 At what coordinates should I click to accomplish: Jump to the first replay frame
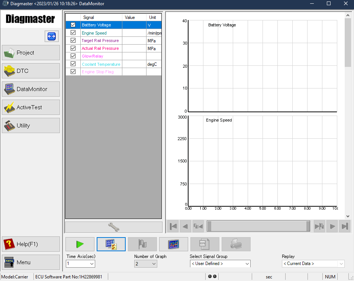[173, 226]
